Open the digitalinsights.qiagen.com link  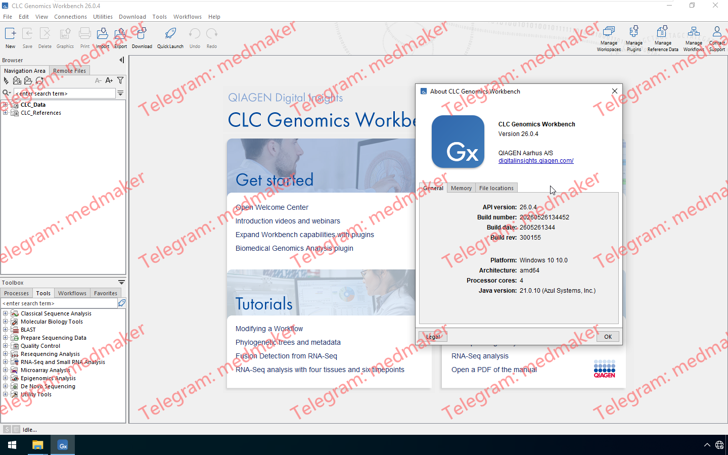[x=536, y=161]
